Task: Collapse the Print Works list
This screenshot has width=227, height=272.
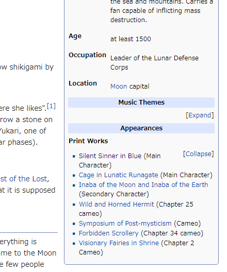Action: (x=198, y=154)
